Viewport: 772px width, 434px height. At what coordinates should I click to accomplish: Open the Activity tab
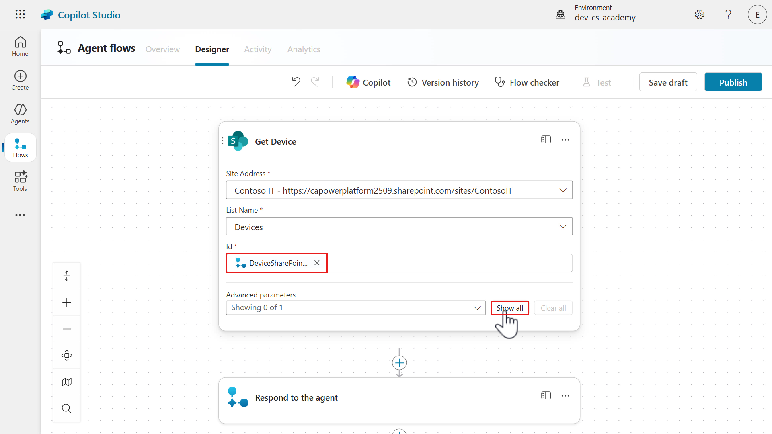258,49
